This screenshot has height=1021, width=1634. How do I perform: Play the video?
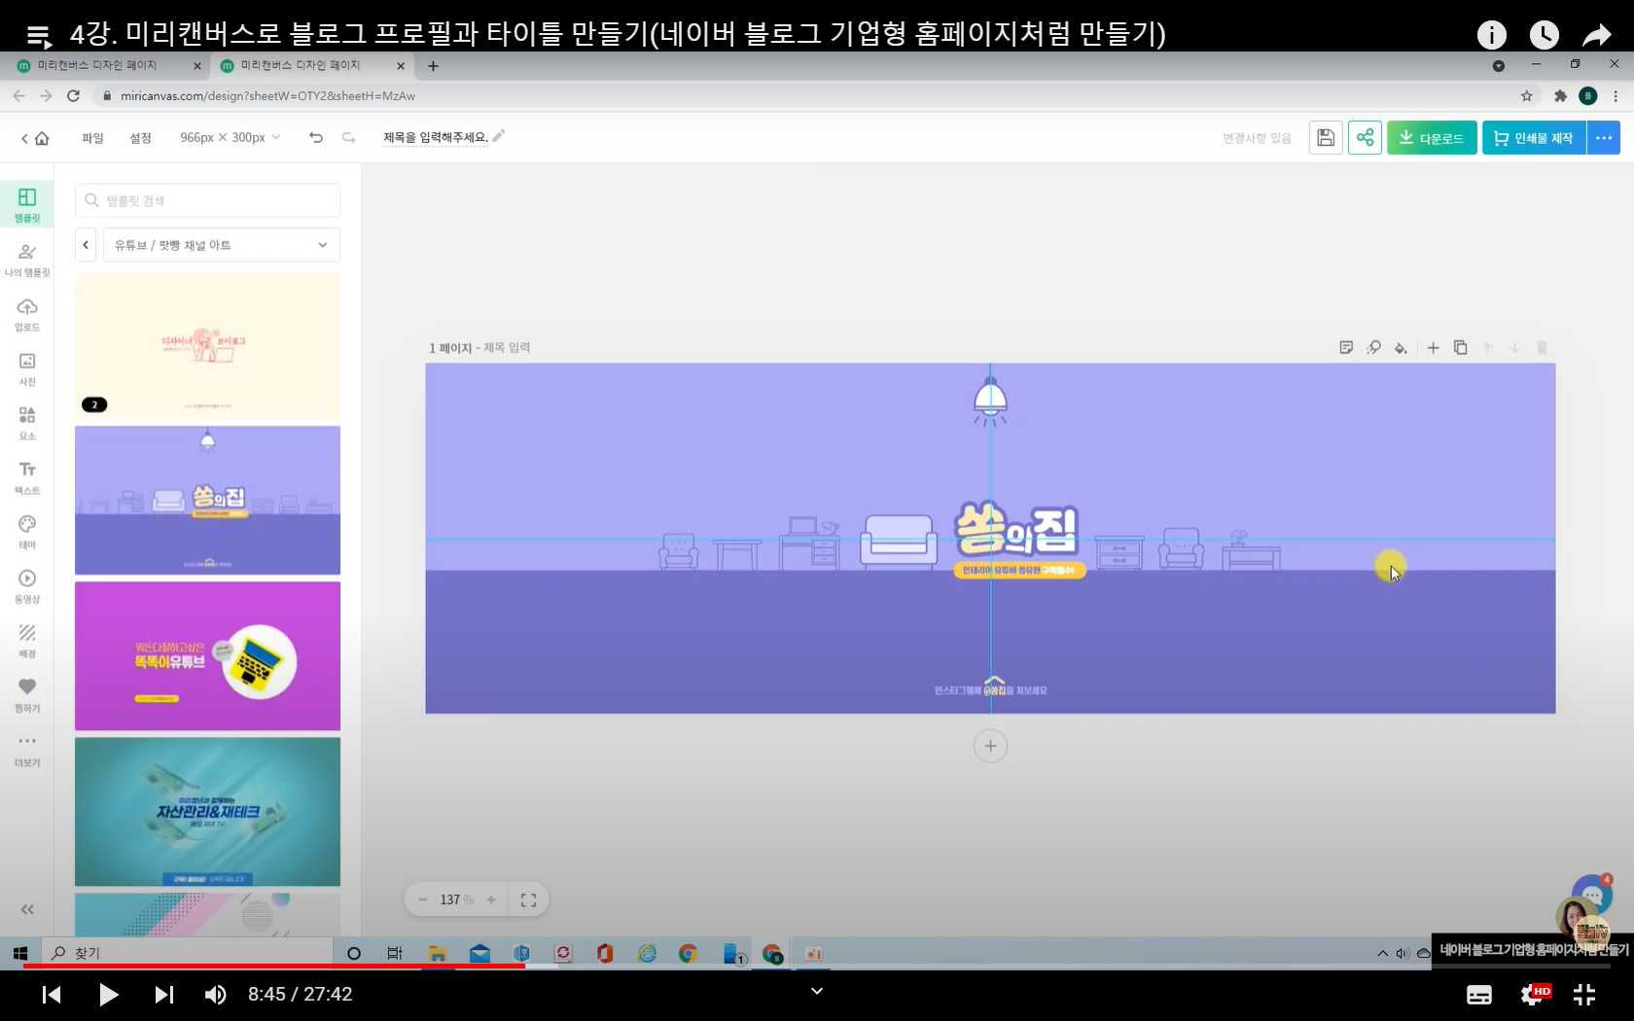point(108,994)
